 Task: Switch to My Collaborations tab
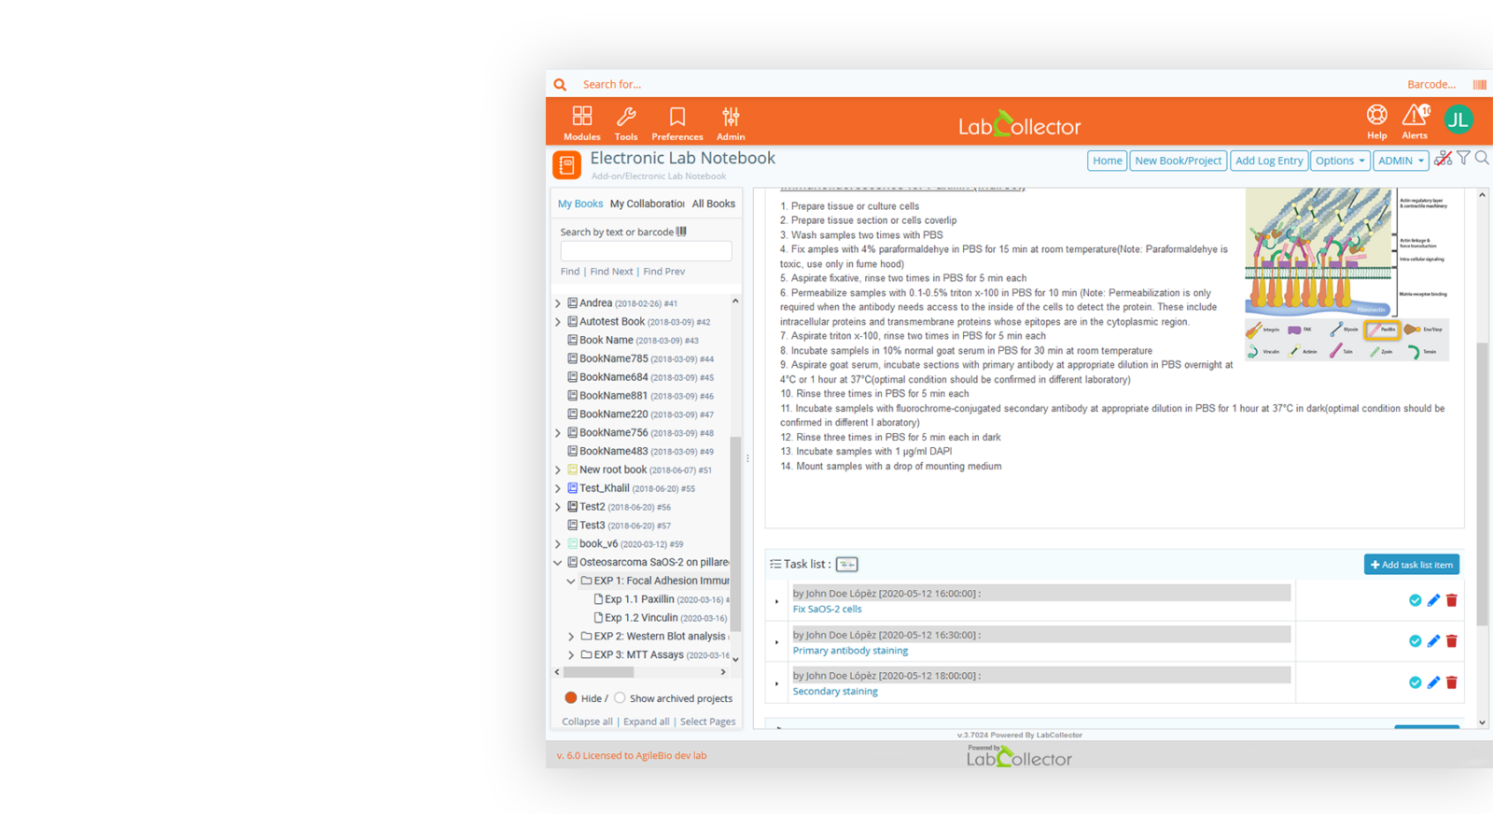click(648, 203)
